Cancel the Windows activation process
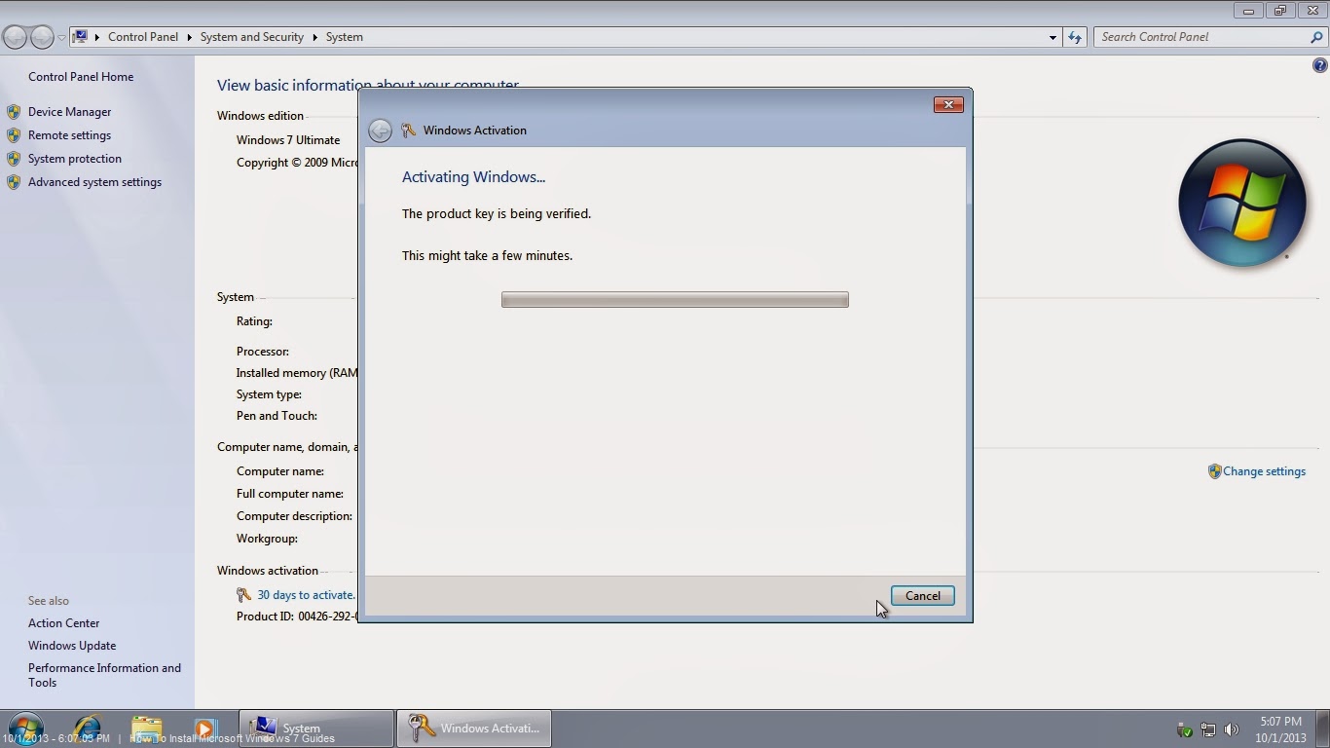 [x=922, y=596]
